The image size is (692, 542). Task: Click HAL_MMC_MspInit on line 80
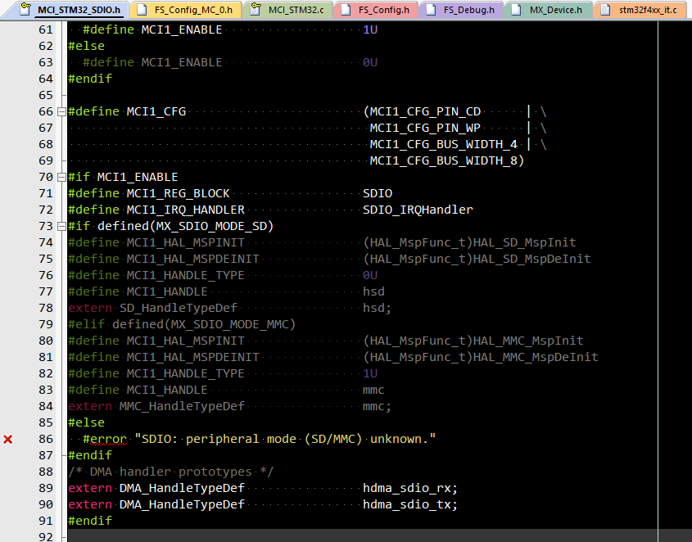pos(528,341)
